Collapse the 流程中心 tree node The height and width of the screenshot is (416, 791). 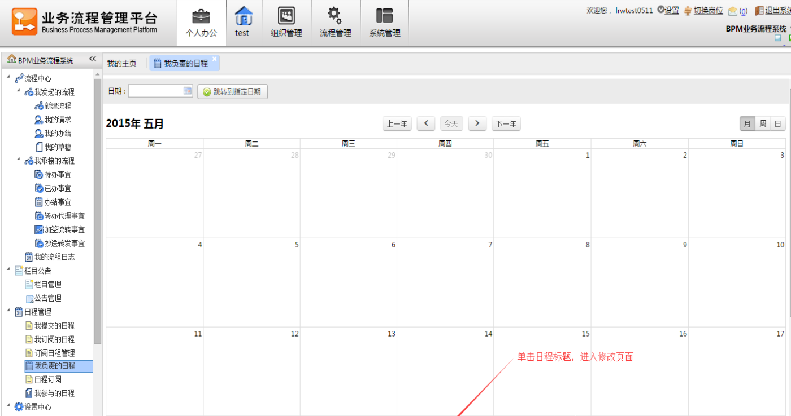pyautogui.click(x=8, y=77)
